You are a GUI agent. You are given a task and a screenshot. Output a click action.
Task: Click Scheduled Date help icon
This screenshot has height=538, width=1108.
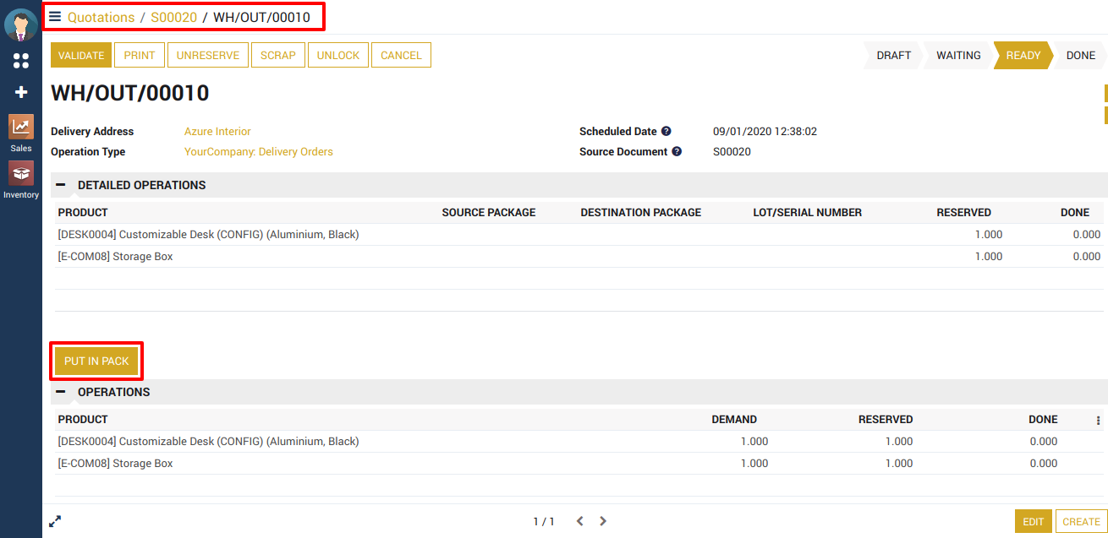666,132
